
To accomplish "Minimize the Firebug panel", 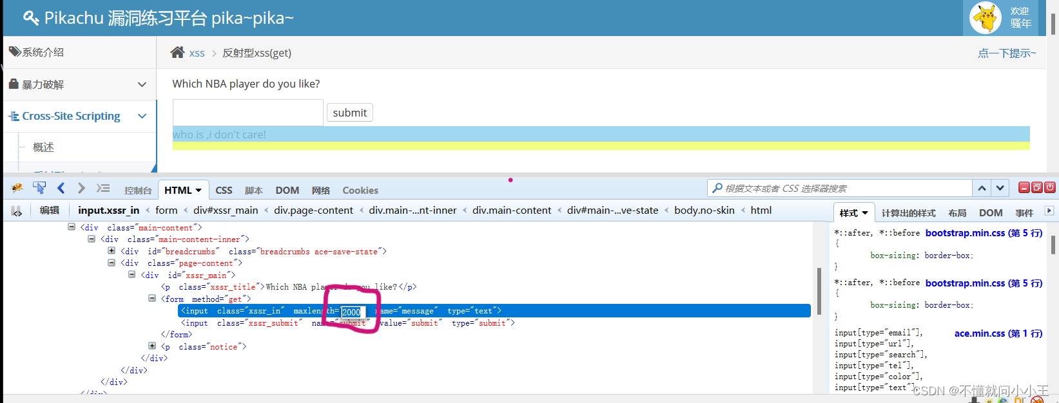I will pos(1024,187).
